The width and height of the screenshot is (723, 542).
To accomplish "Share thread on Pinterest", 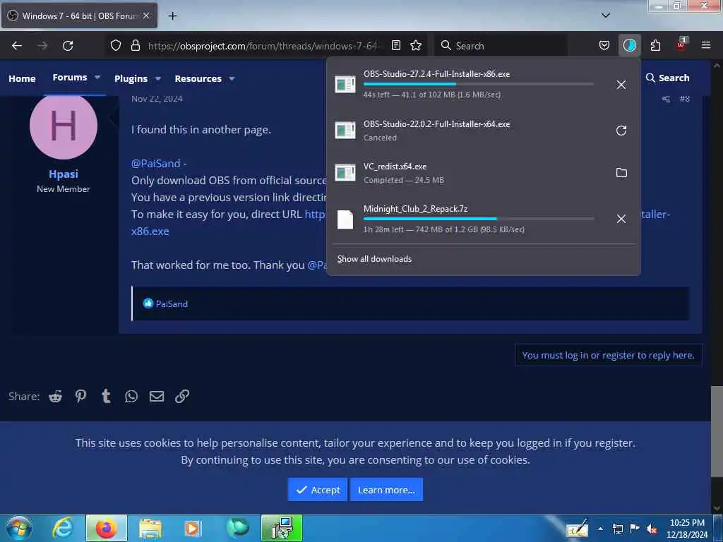I will (80, 397).
